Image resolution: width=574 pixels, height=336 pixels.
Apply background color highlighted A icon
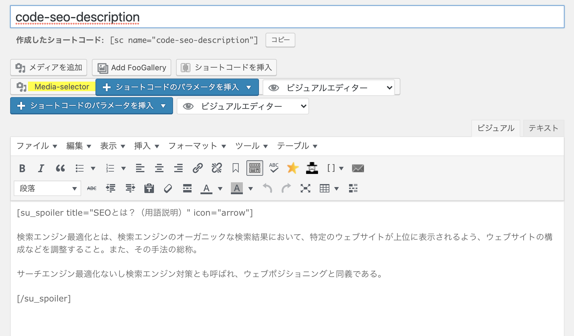click(x=237, y=188)
